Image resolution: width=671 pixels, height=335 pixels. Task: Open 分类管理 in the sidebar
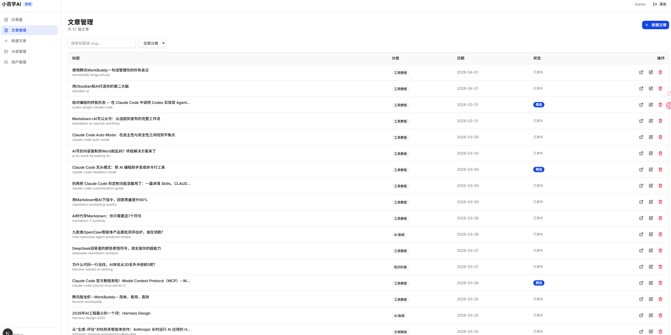point(19,52)
